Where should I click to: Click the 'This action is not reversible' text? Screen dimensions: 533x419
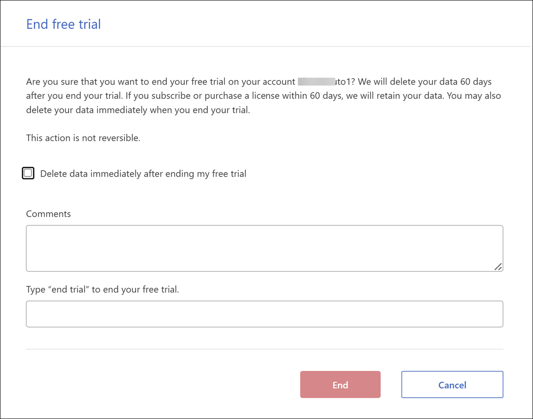(x=83, y=138)
